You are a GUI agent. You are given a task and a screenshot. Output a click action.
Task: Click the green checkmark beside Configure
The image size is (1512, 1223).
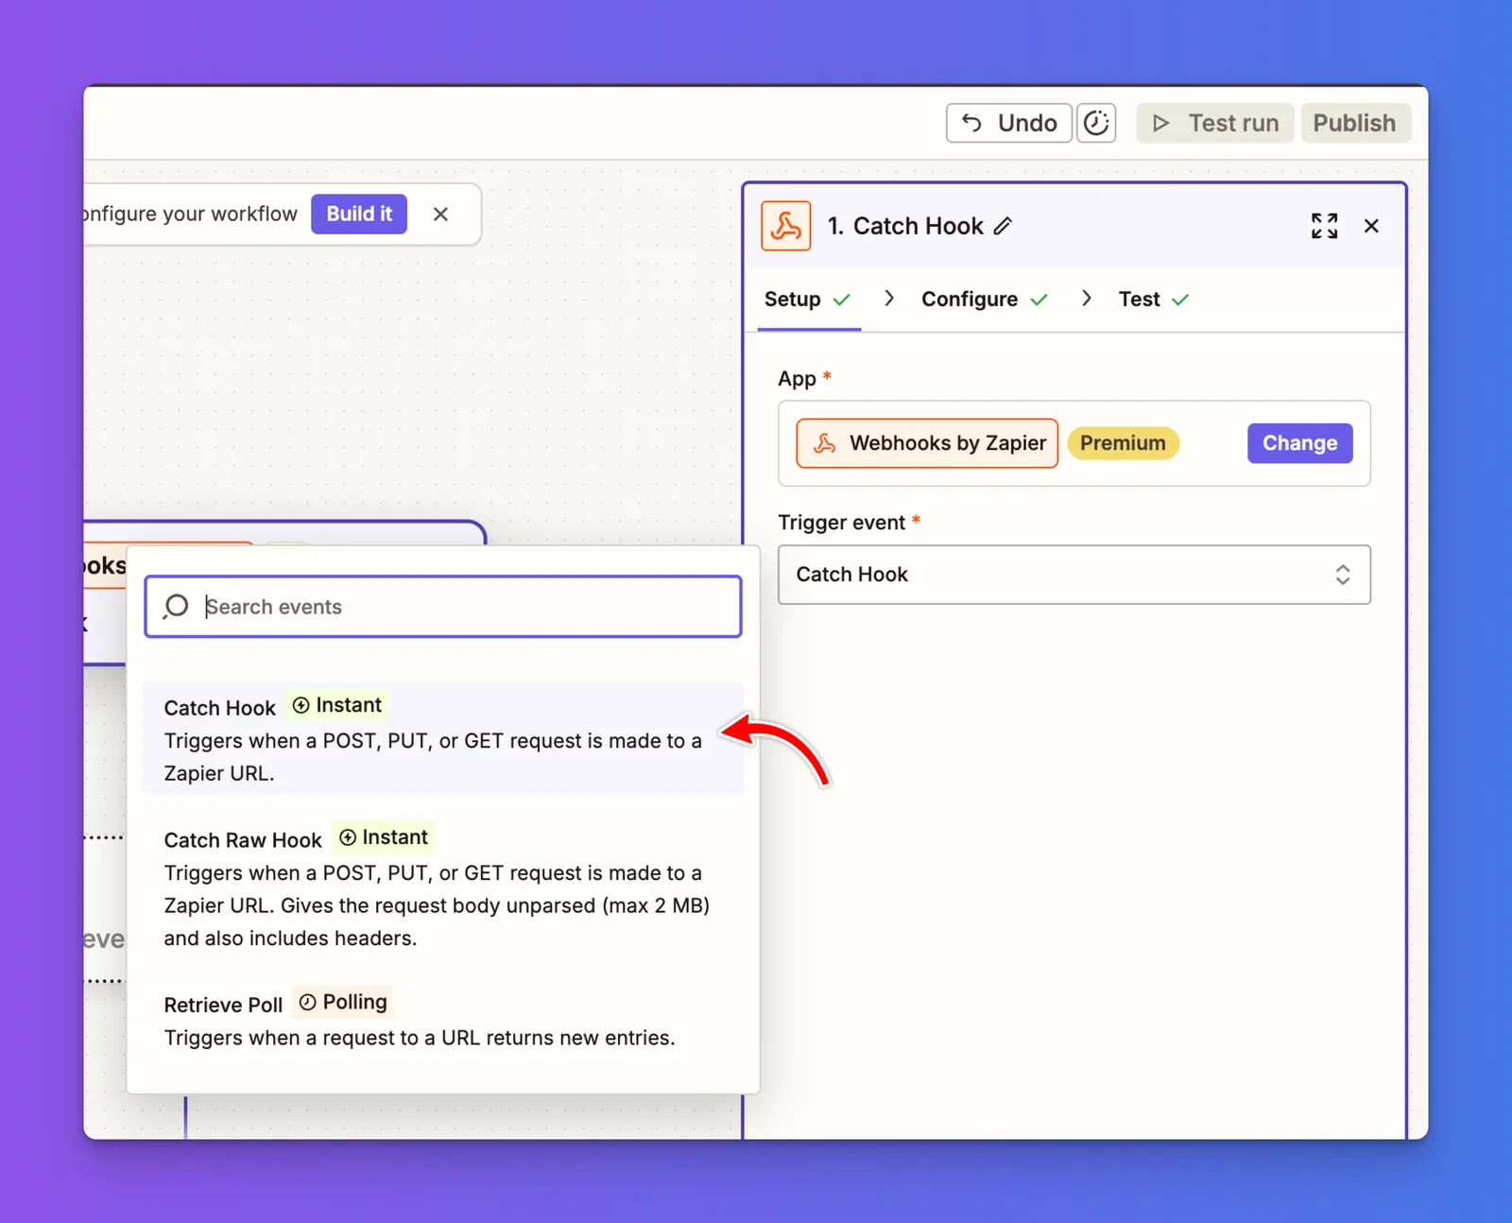1039,300
